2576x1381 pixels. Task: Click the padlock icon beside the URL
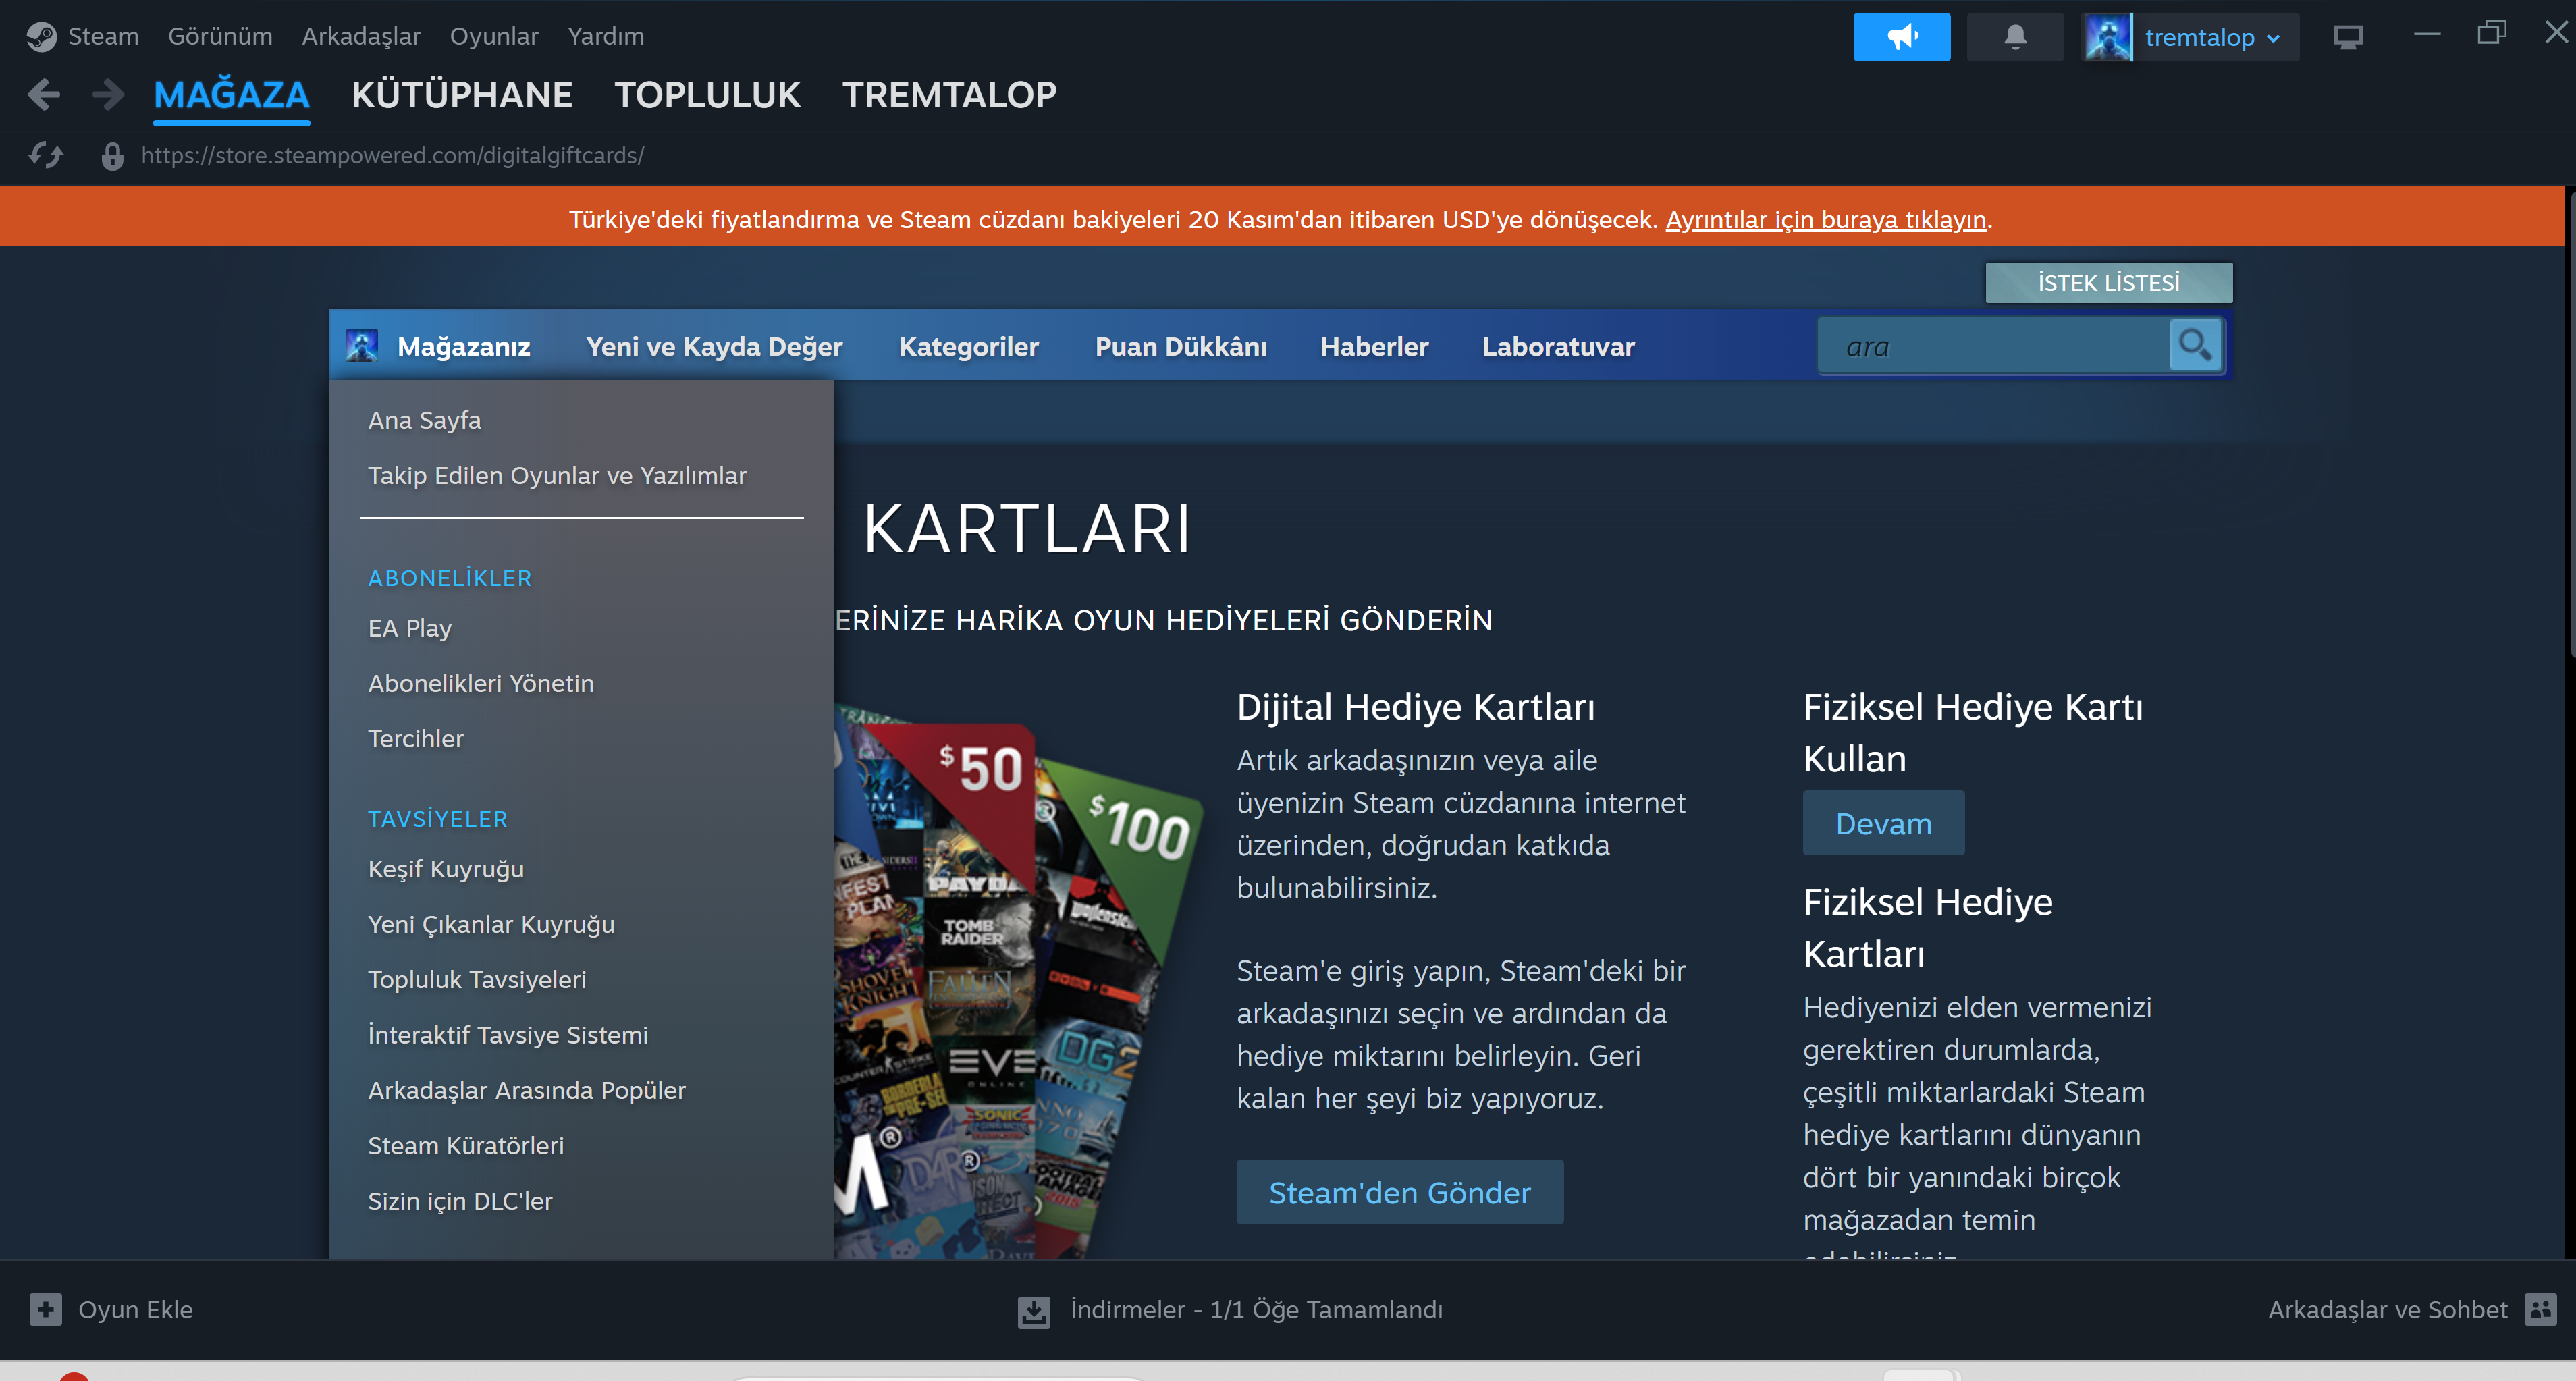click(x=112, y=156)
